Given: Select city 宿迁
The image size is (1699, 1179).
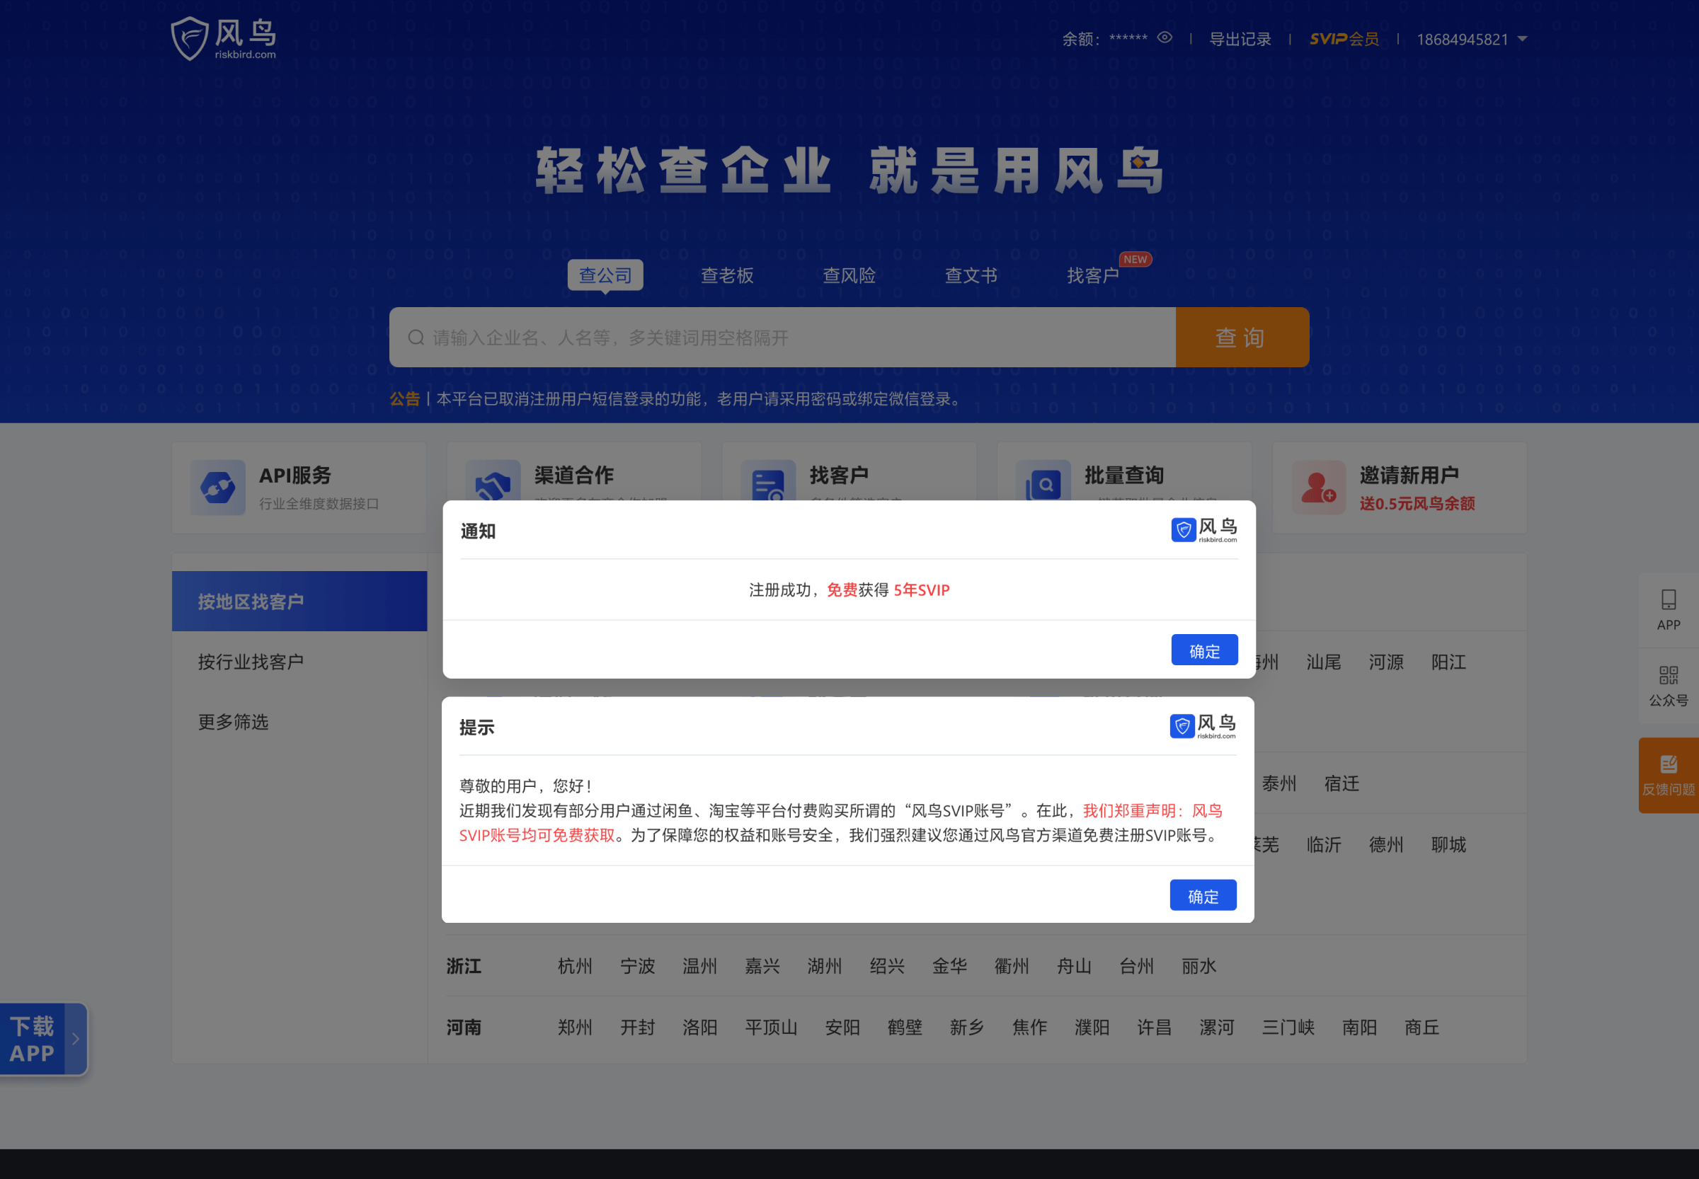Looking at the screenshot, I should pyautogui.click(x=1342, y=783).
